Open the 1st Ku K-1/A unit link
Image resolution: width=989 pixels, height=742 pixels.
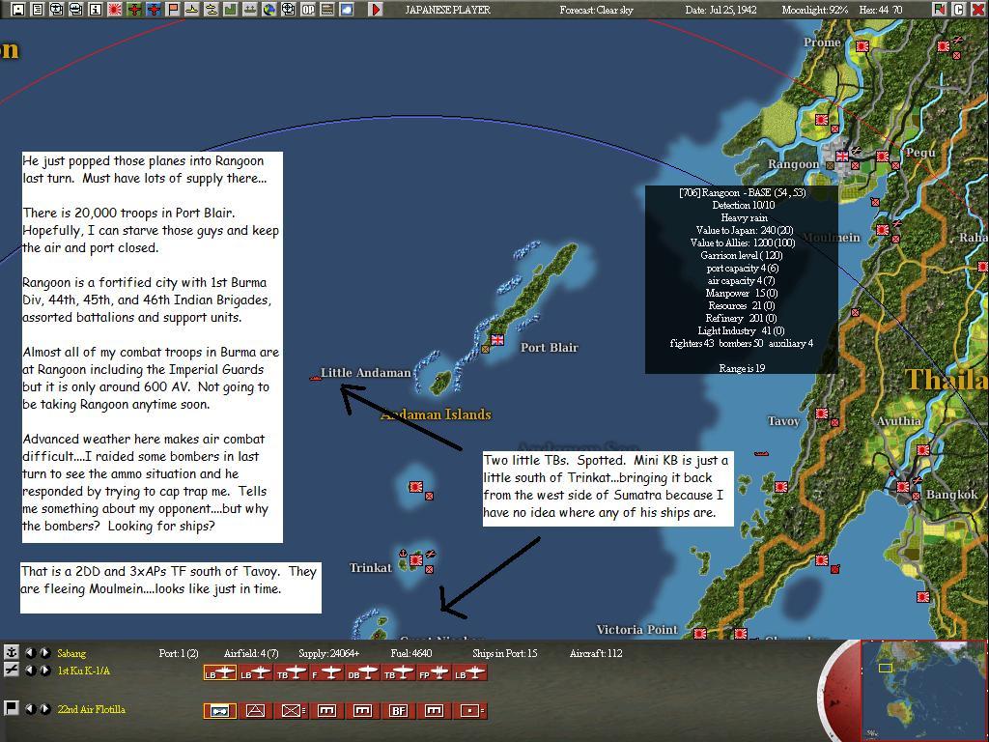coord(83,671)
